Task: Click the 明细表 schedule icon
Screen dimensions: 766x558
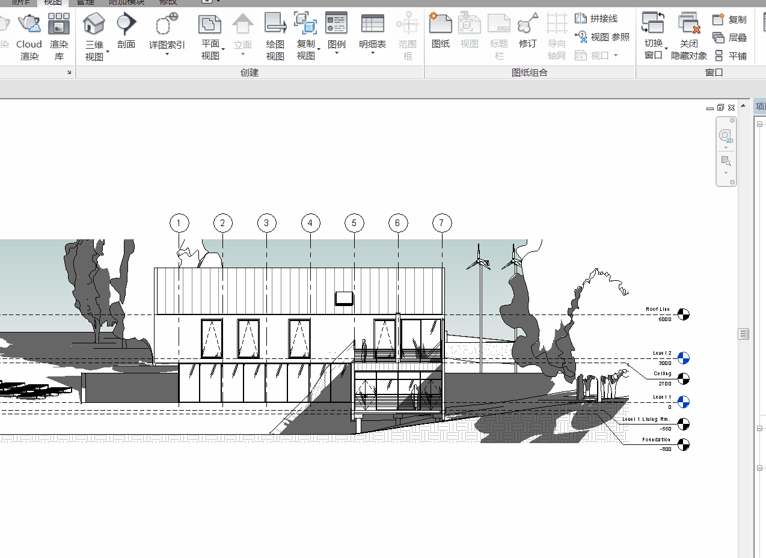Action: pos(372,24)
